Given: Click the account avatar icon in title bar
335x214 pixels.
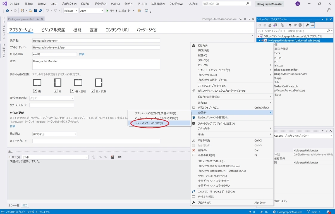Looking at the screenshot, I should (298, 4).
